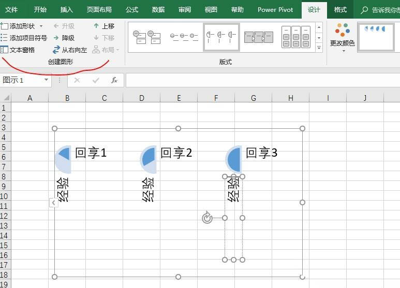Switch to the 开始 ribbon tab

click(40, 10)
